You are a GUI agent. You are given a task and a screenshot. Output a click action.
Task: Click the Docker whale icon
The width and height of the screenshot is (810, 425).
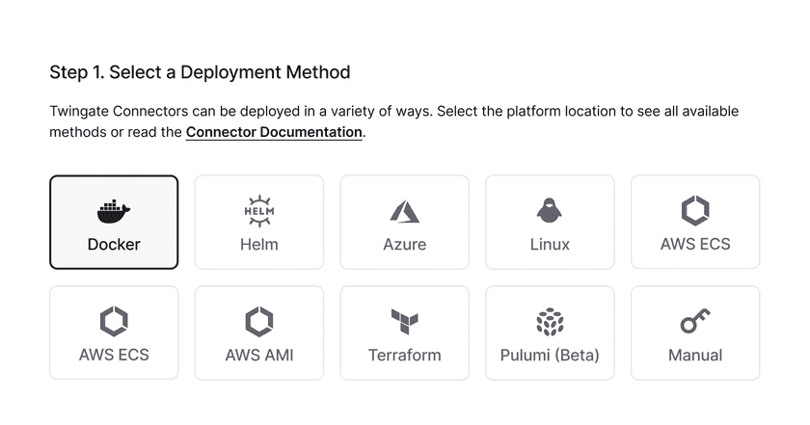click(114, 210)
